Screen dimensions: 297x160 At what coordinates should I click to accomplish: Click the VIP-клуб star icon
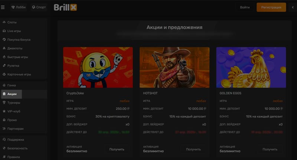pyautogui.click(x=4, y=111)
